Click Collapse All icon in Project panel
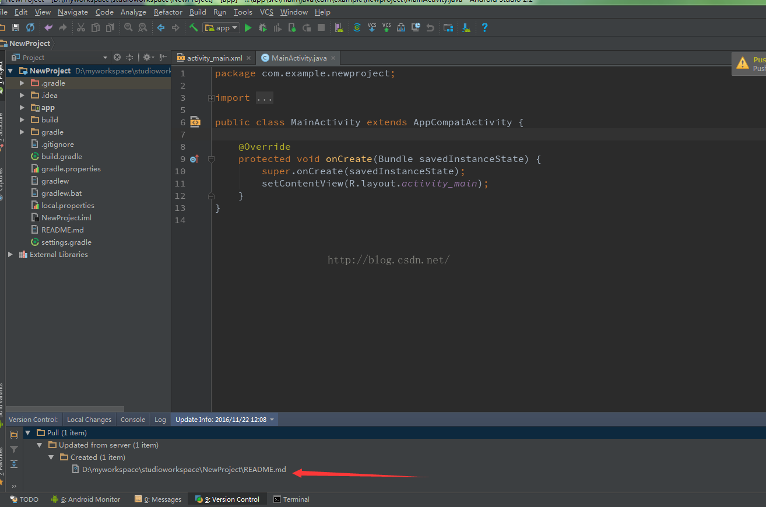The image size is (766, 507). coord(130,57)
